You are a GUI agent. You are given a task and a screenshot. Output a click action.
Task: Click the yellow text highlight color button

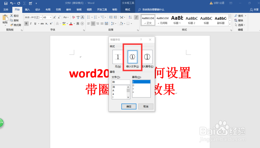pyautogui.click(x=64, y=24)
